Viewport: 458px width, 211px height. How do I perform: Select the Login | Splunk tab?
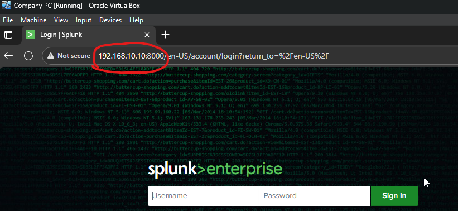88,35
